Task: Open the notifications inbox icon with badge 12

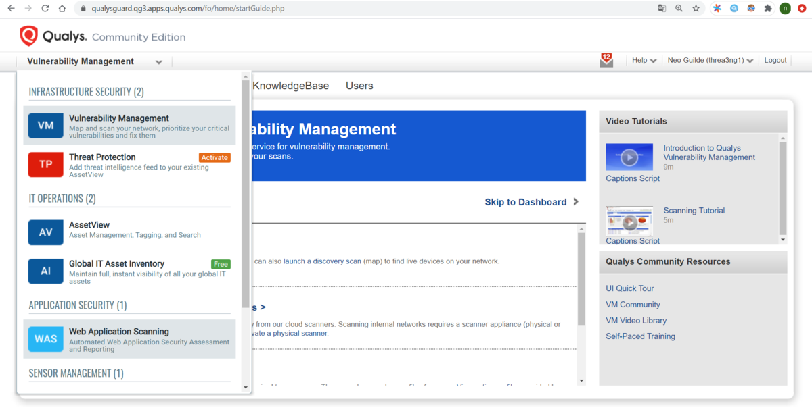Action: coord(606,60)
